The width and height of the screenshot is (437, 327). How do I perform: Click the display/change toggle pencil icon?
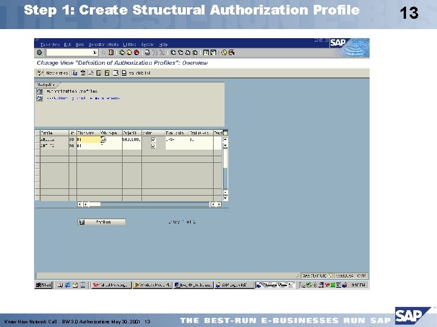41,73
